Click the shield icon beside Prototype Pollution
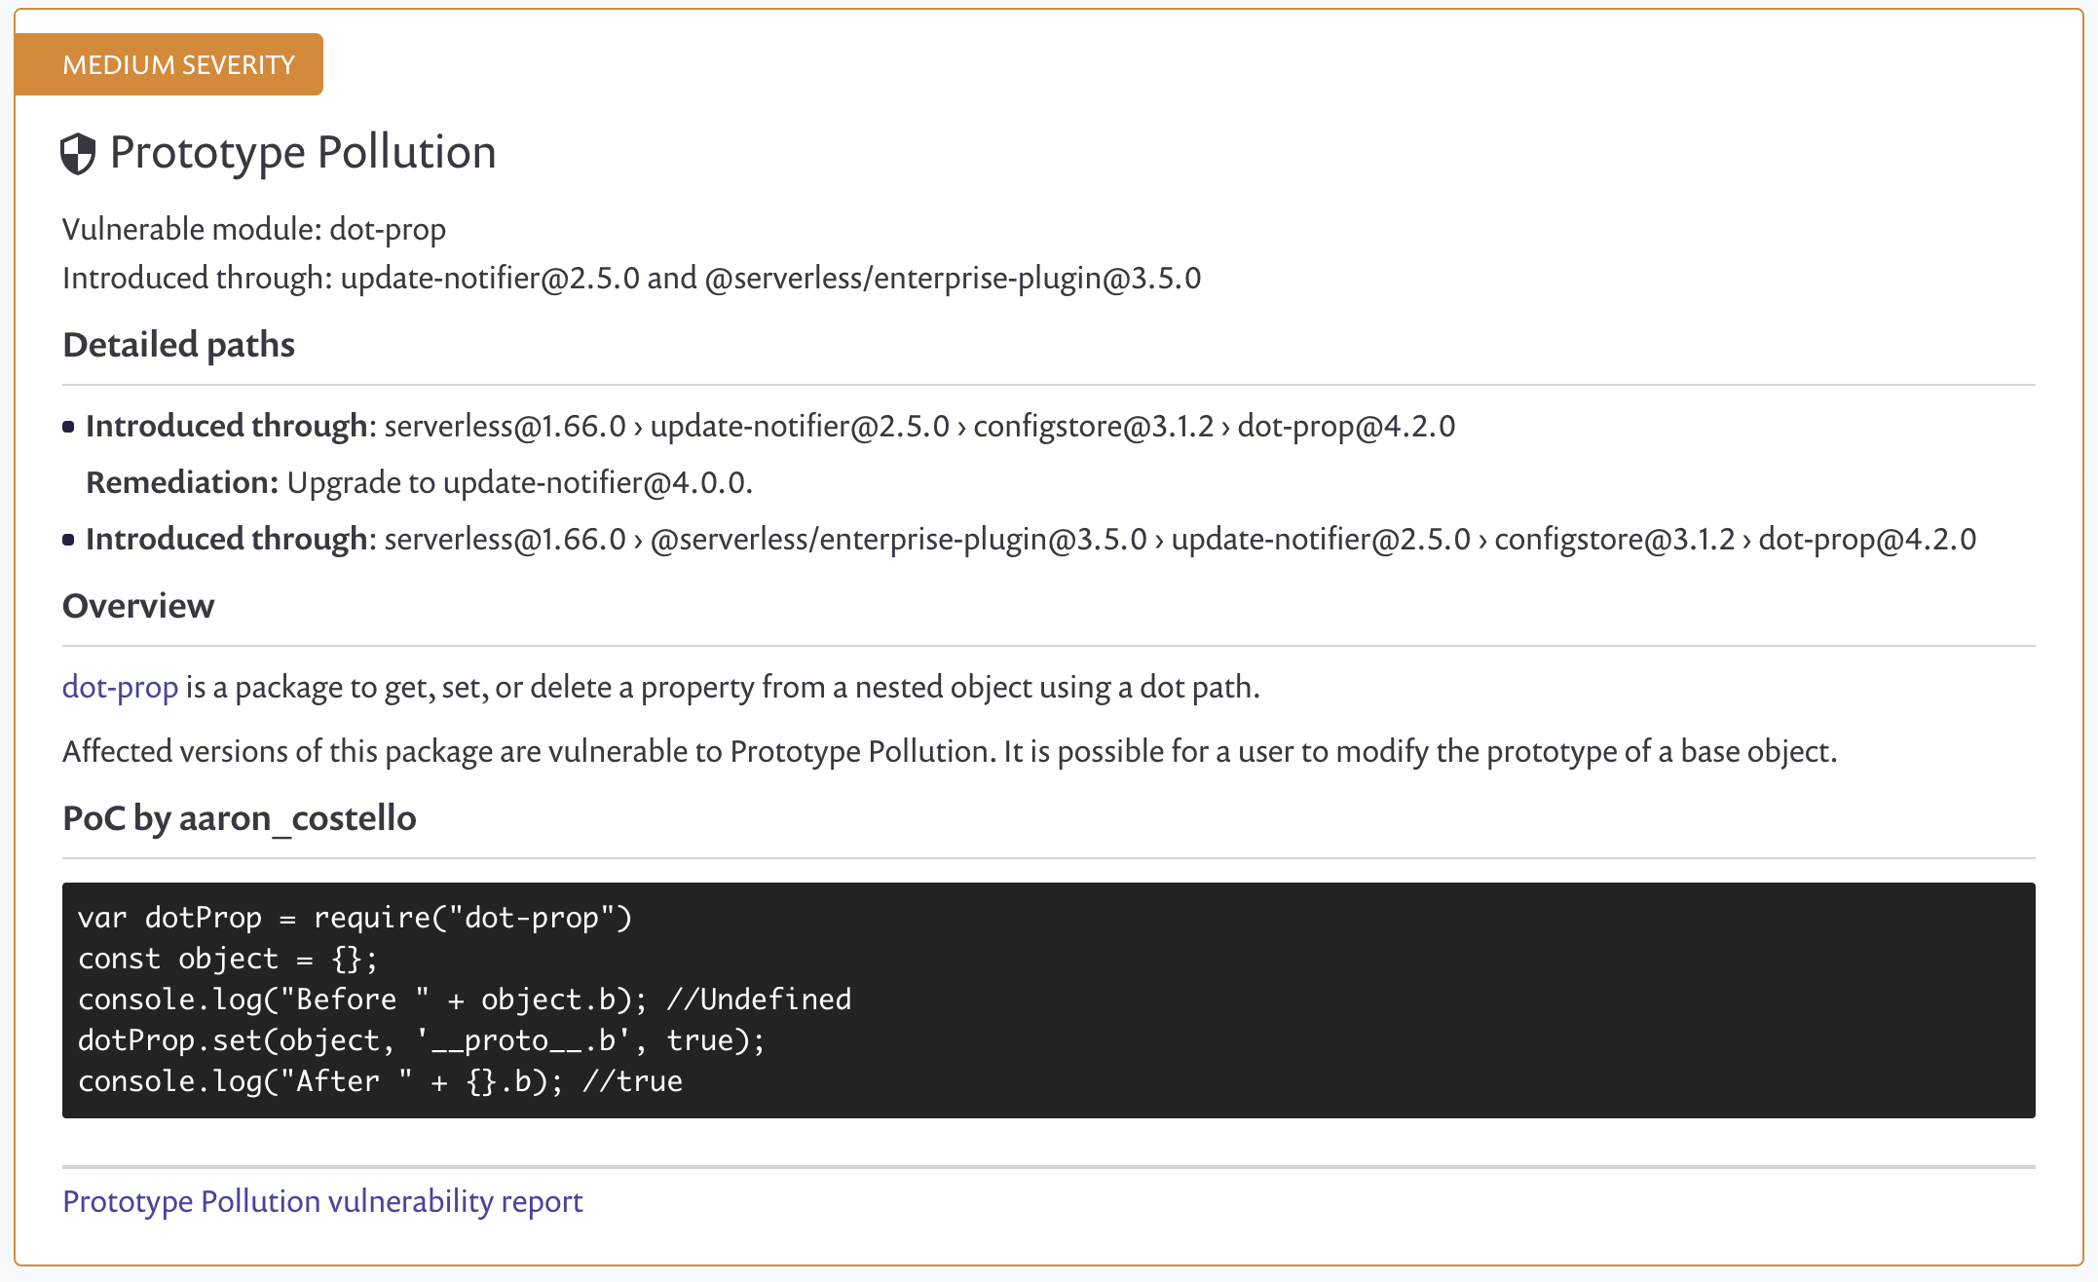Screen dimensions: 2098x1282 click(78, 151)
